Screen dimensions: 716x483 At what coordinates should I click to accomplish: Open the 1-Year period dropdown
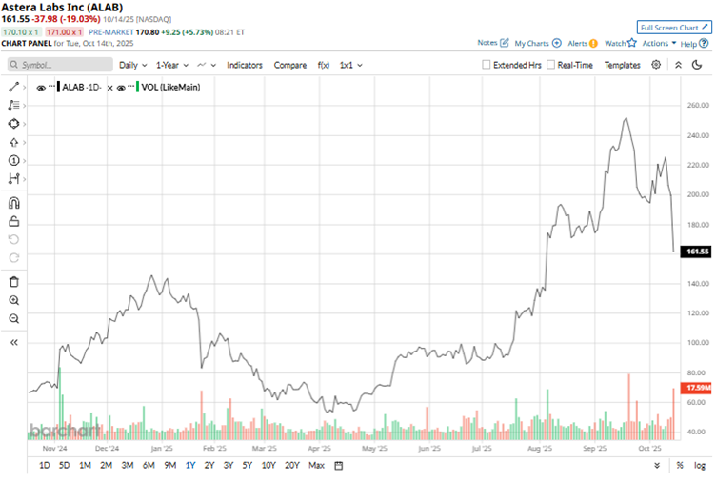pos(172,65)
